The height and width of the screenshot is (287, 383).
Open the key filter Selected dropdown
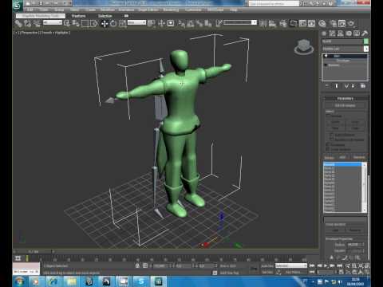pos(291,265)
